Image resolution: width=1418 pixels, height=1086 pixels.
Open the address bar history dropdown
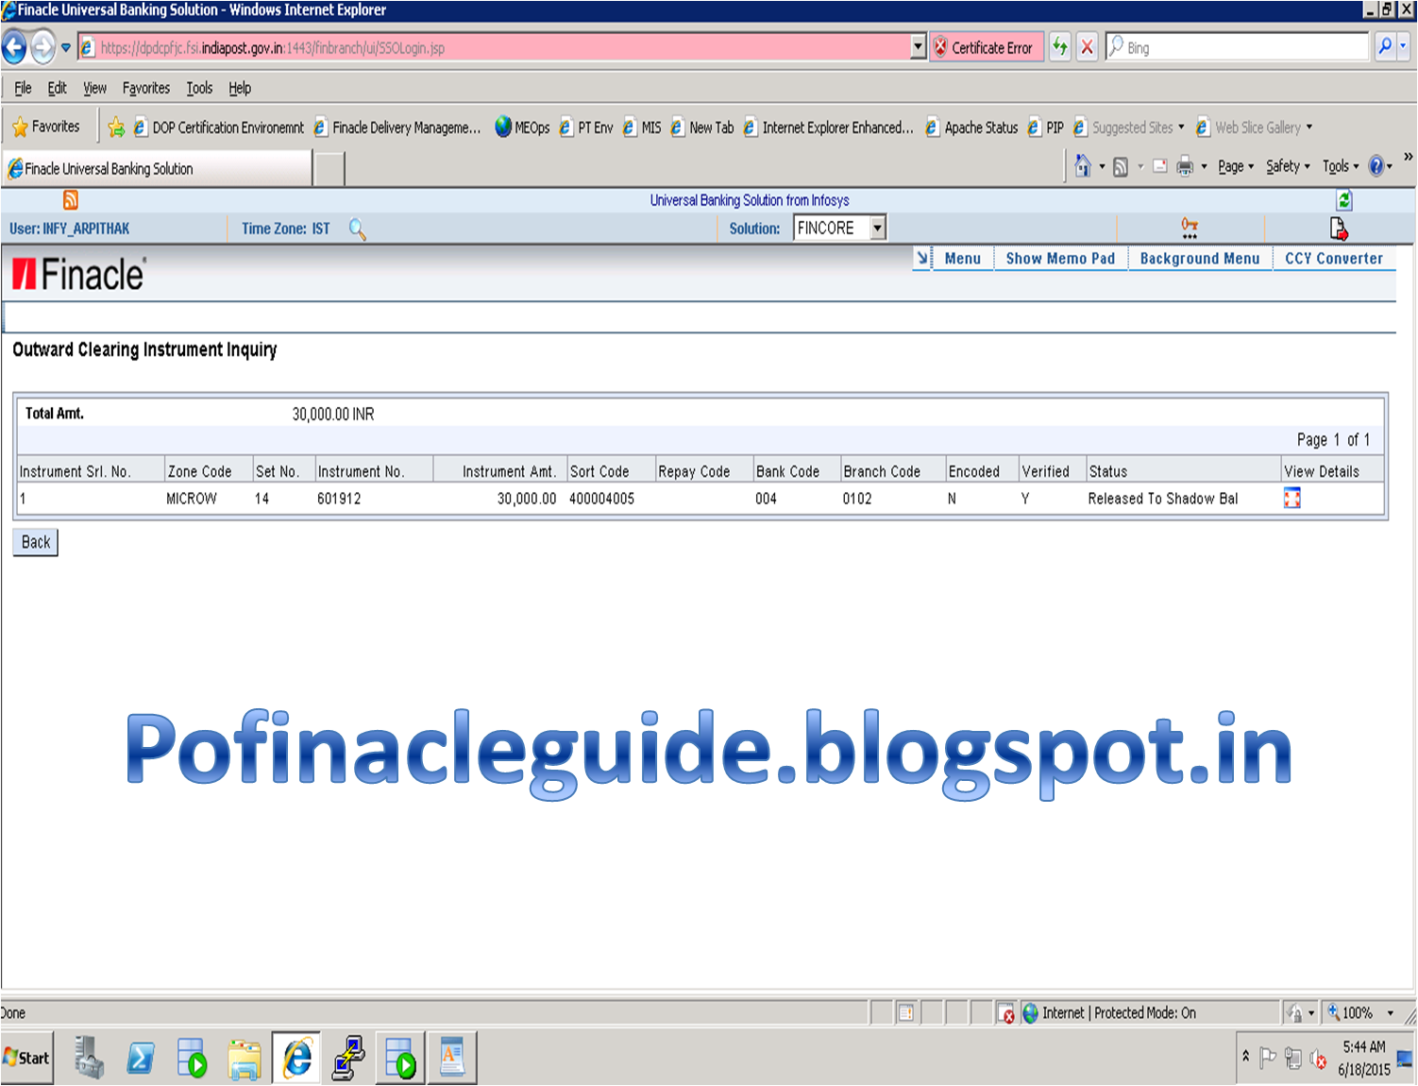pyautogui.click(x=917, y=46)
